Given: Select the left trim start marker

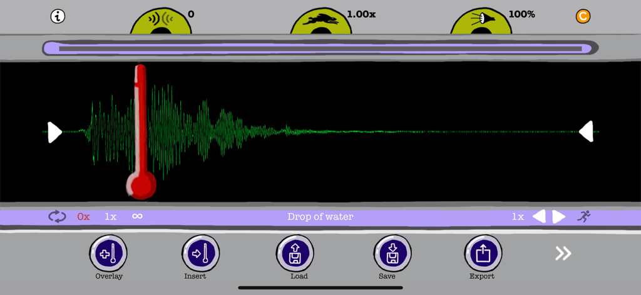Looking at the screenshot, I should point(54,132).
